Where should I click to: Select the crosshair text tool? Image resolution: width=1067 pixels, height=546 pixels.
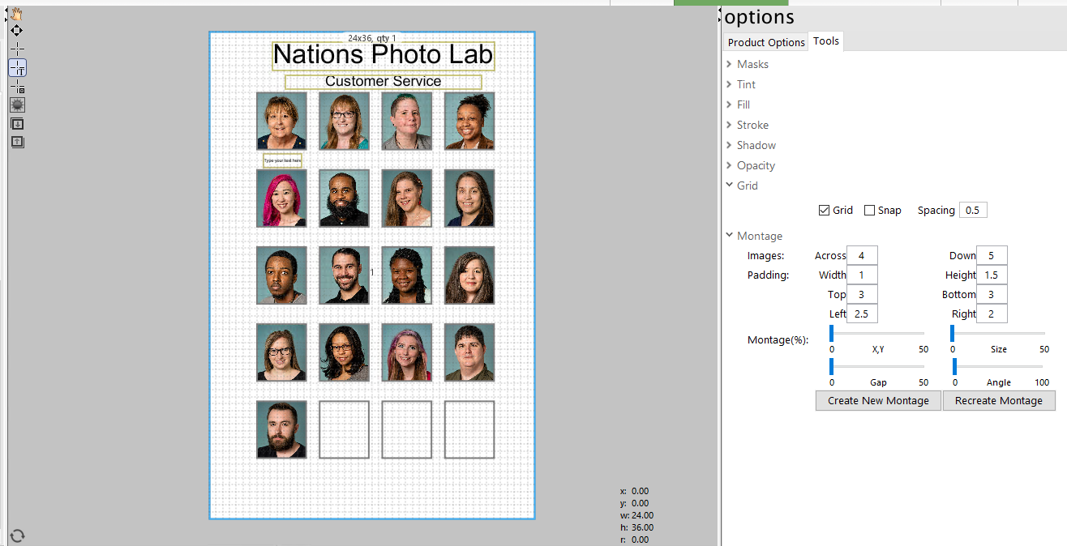pyautogui.click(x=17, y=68)
